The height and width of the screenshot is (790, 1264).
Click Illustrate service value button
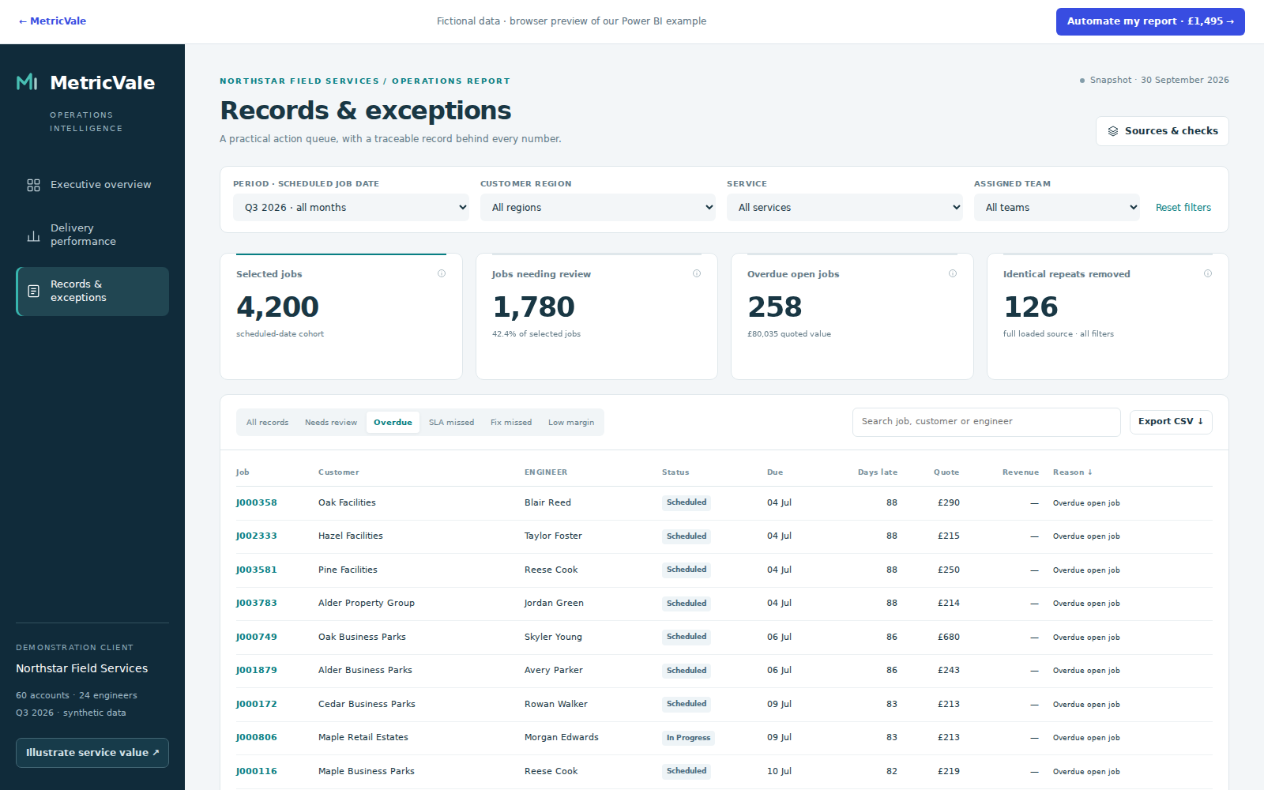coord(92,753)
